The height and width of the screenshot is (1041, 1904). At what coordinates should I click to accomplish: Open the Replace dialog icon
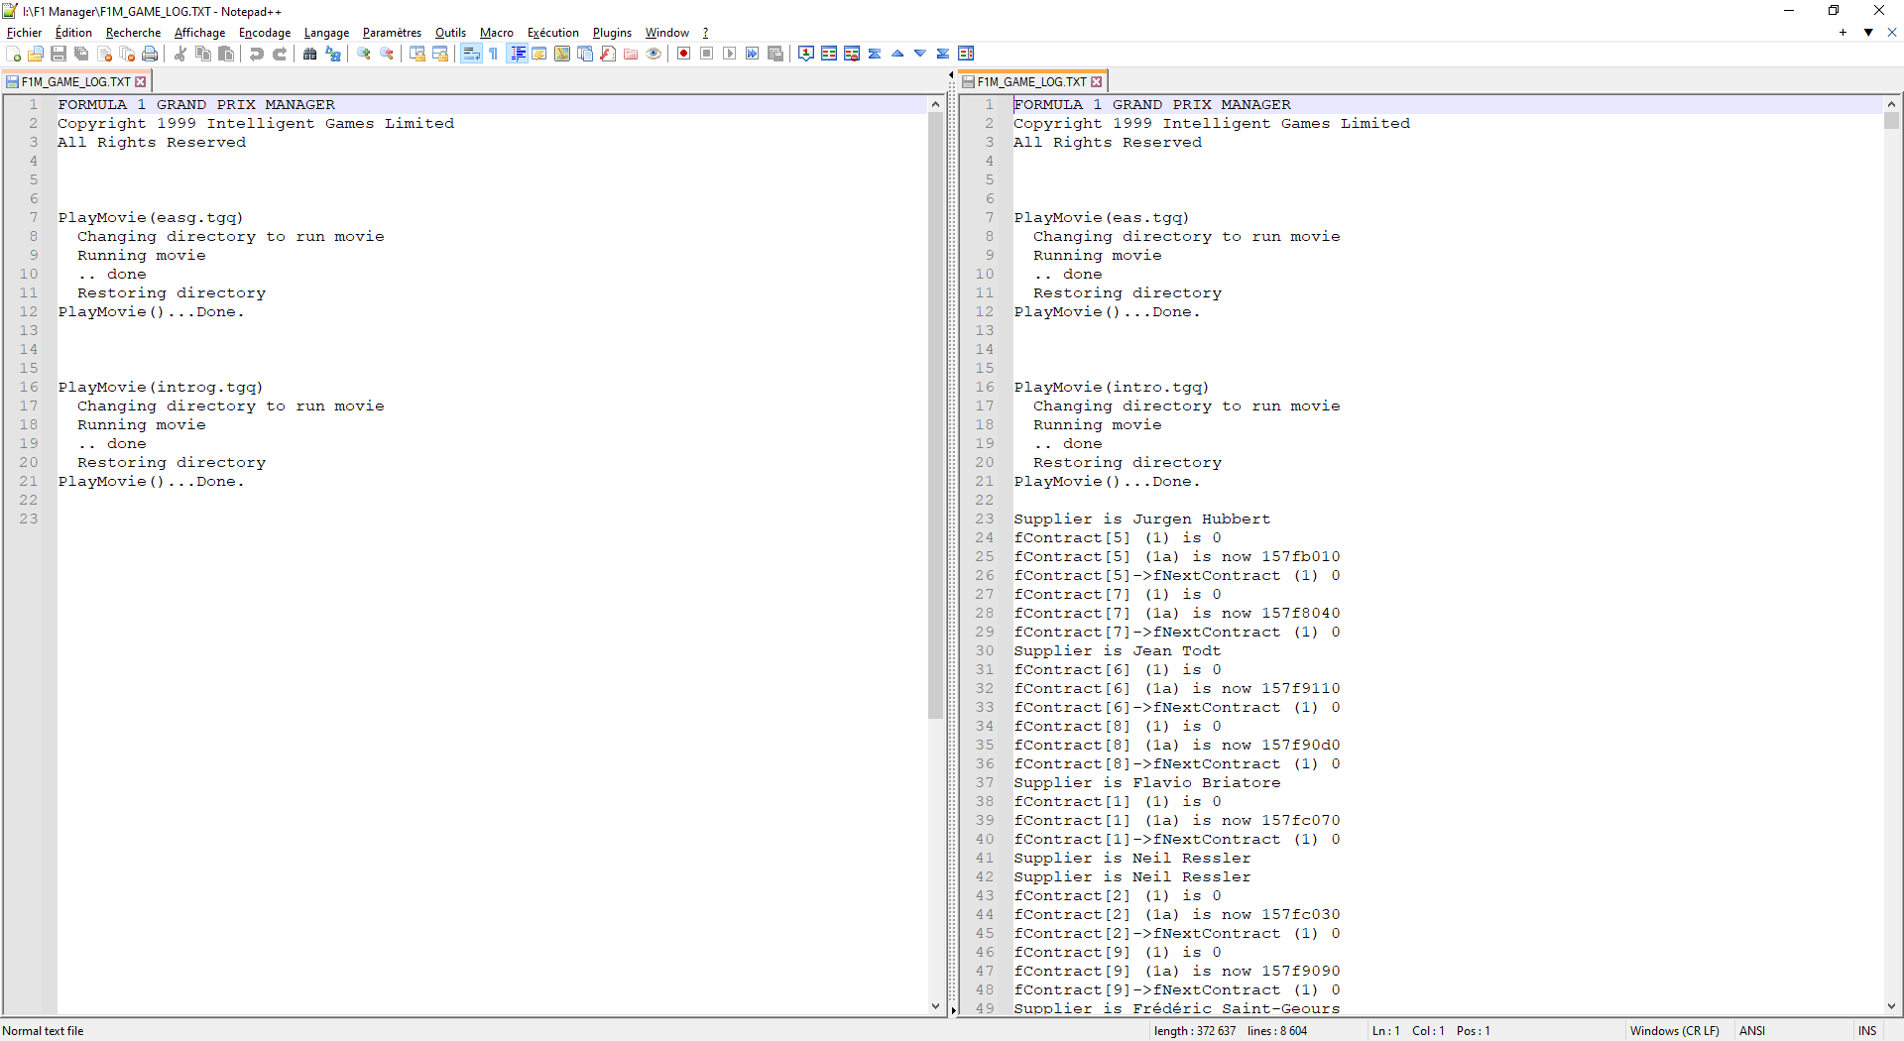tap(333, 54)
